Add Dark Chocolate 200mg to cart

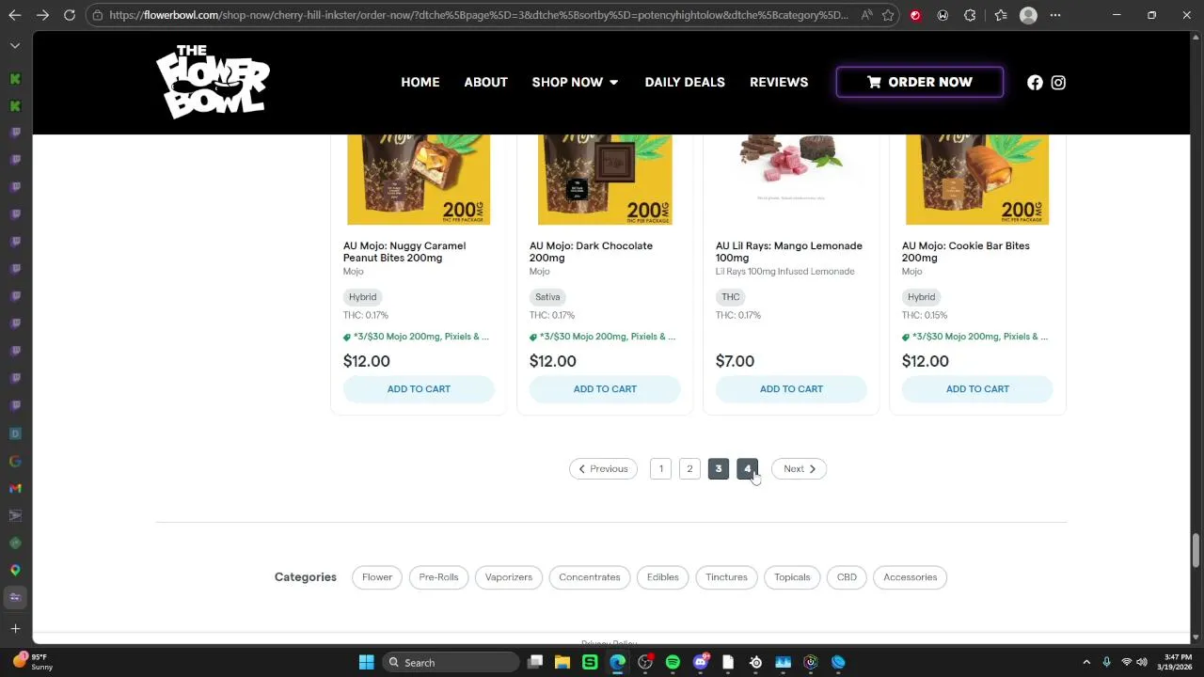(605, 389)
